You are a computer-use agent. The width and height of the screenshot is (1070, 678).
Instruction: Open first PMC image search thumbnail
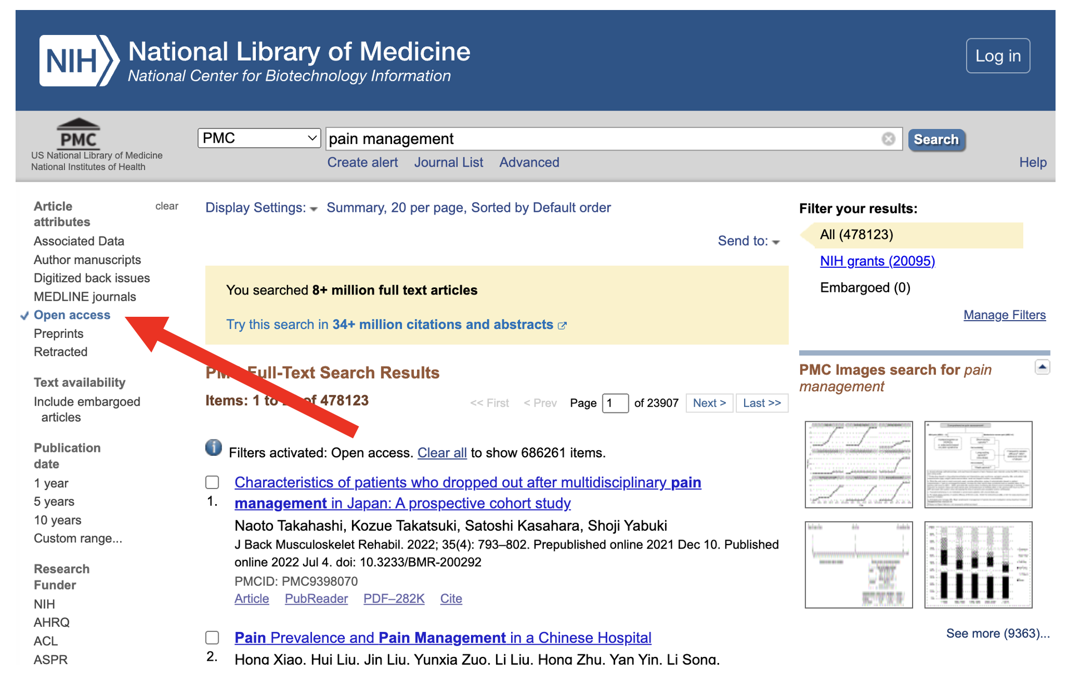pos(858,464)
